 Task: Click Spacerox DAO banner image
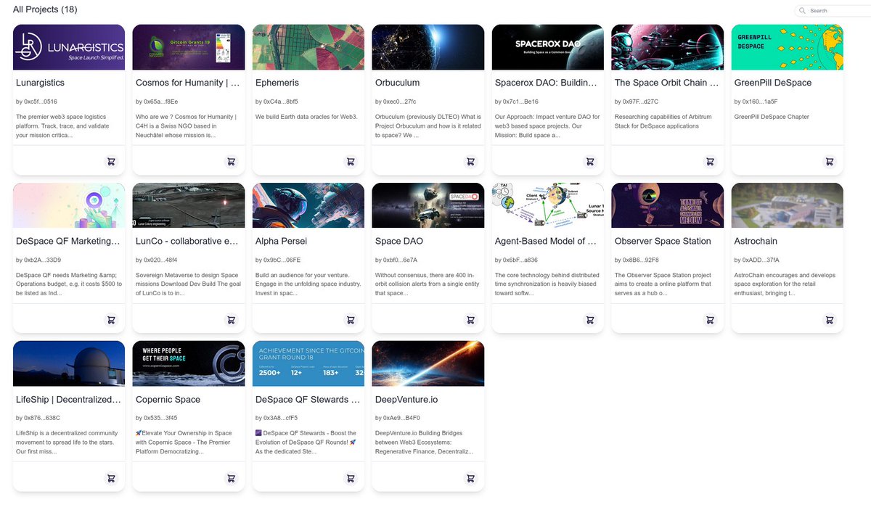coord(548,47)
